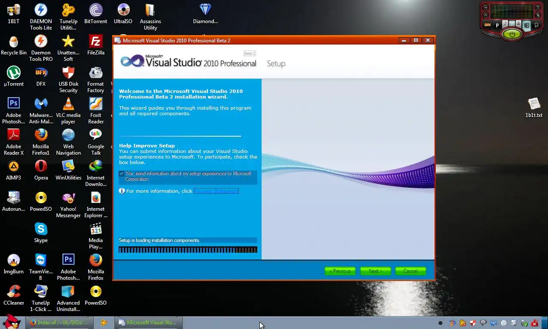Launch the Opera browser
The height and width of the screenshot is (329, 548).
point(41,170)
